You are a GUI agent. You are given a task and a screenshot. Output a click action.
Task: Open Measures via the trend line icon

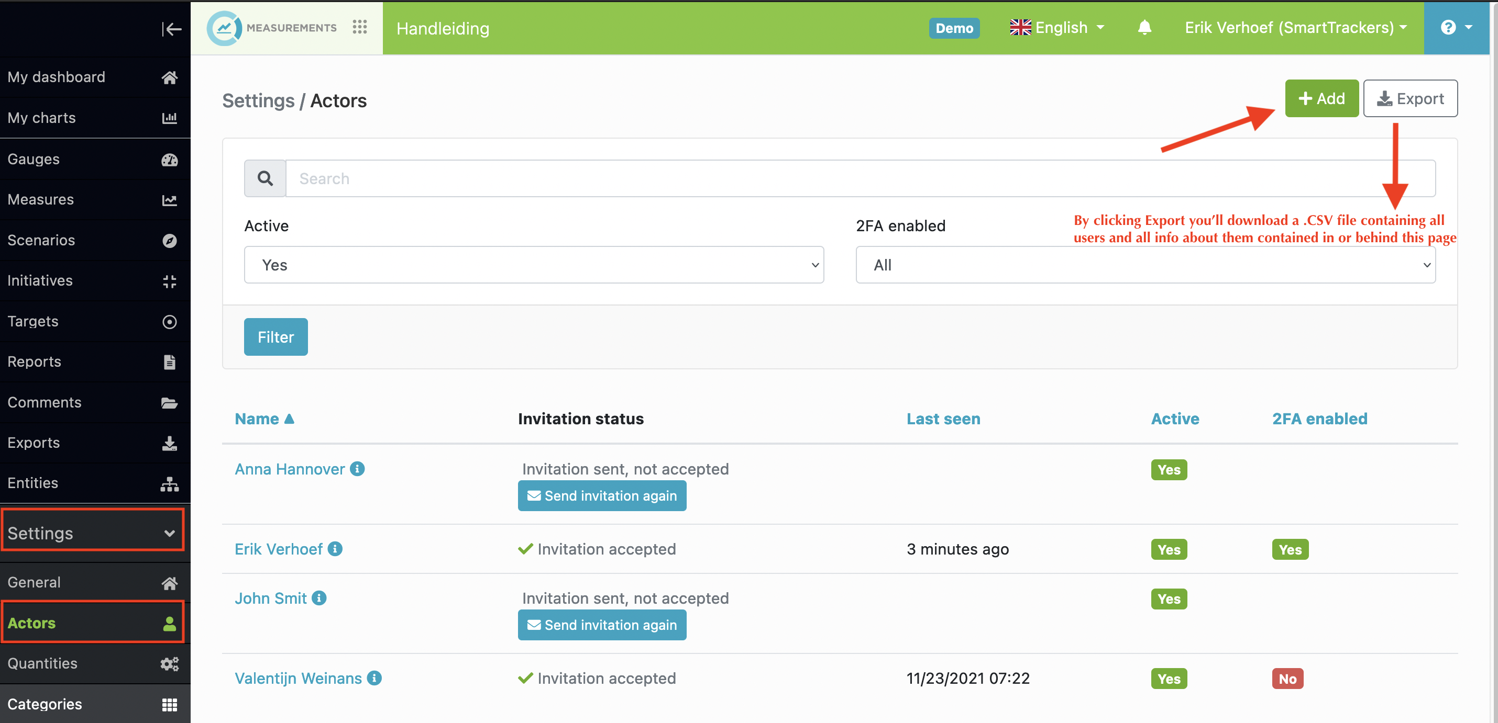(x=169, y=199)
